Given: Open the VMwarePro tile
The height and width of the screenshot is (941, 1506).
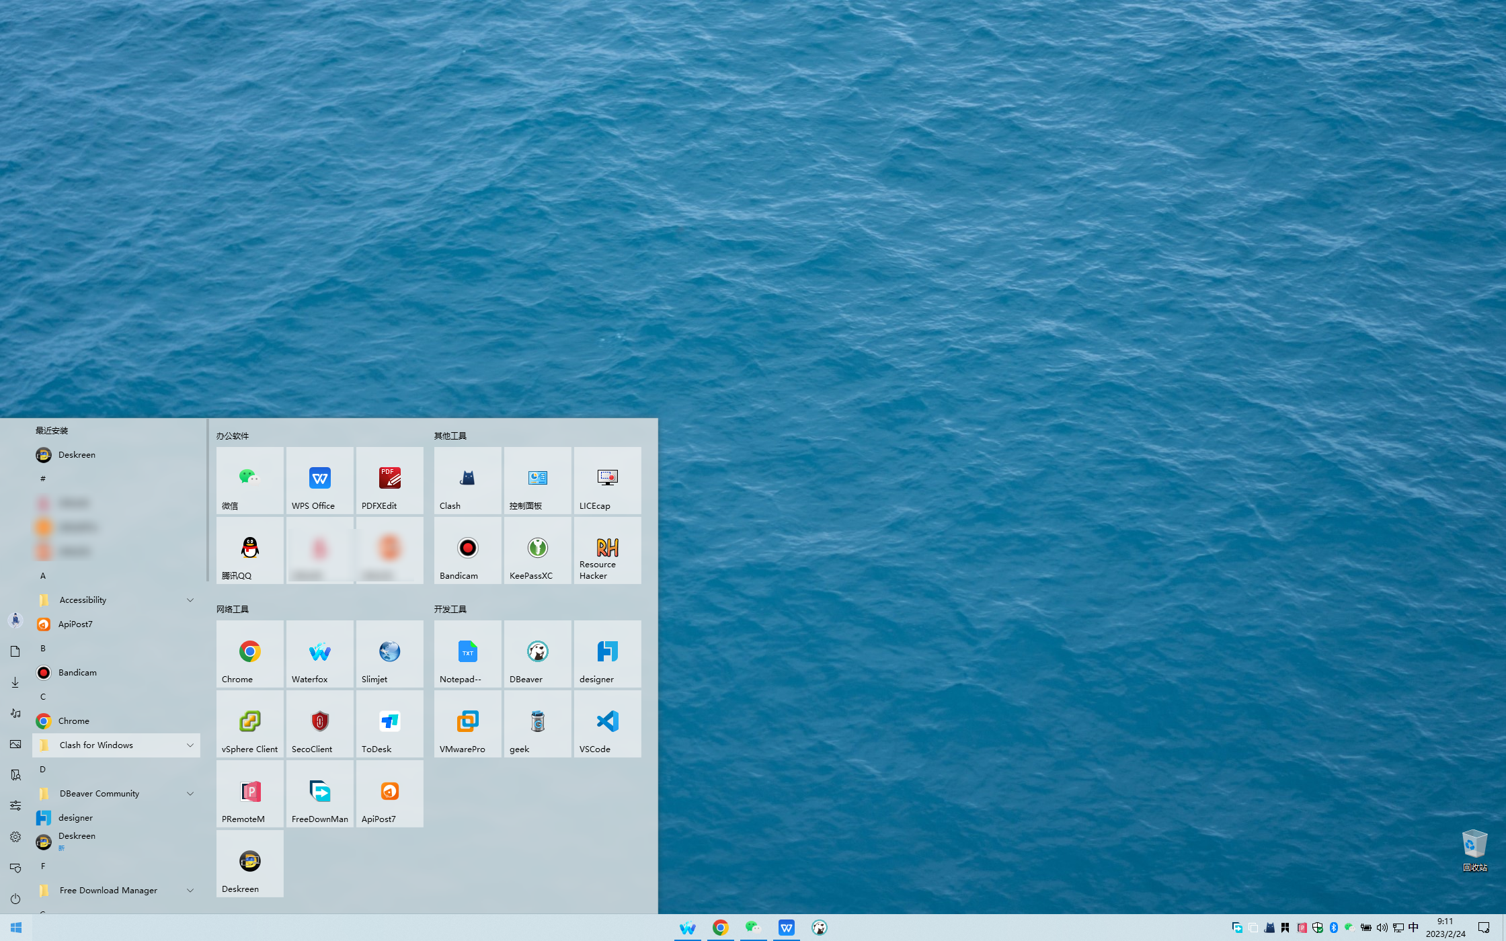Looking at the screenshot, I should coord(467,725).
